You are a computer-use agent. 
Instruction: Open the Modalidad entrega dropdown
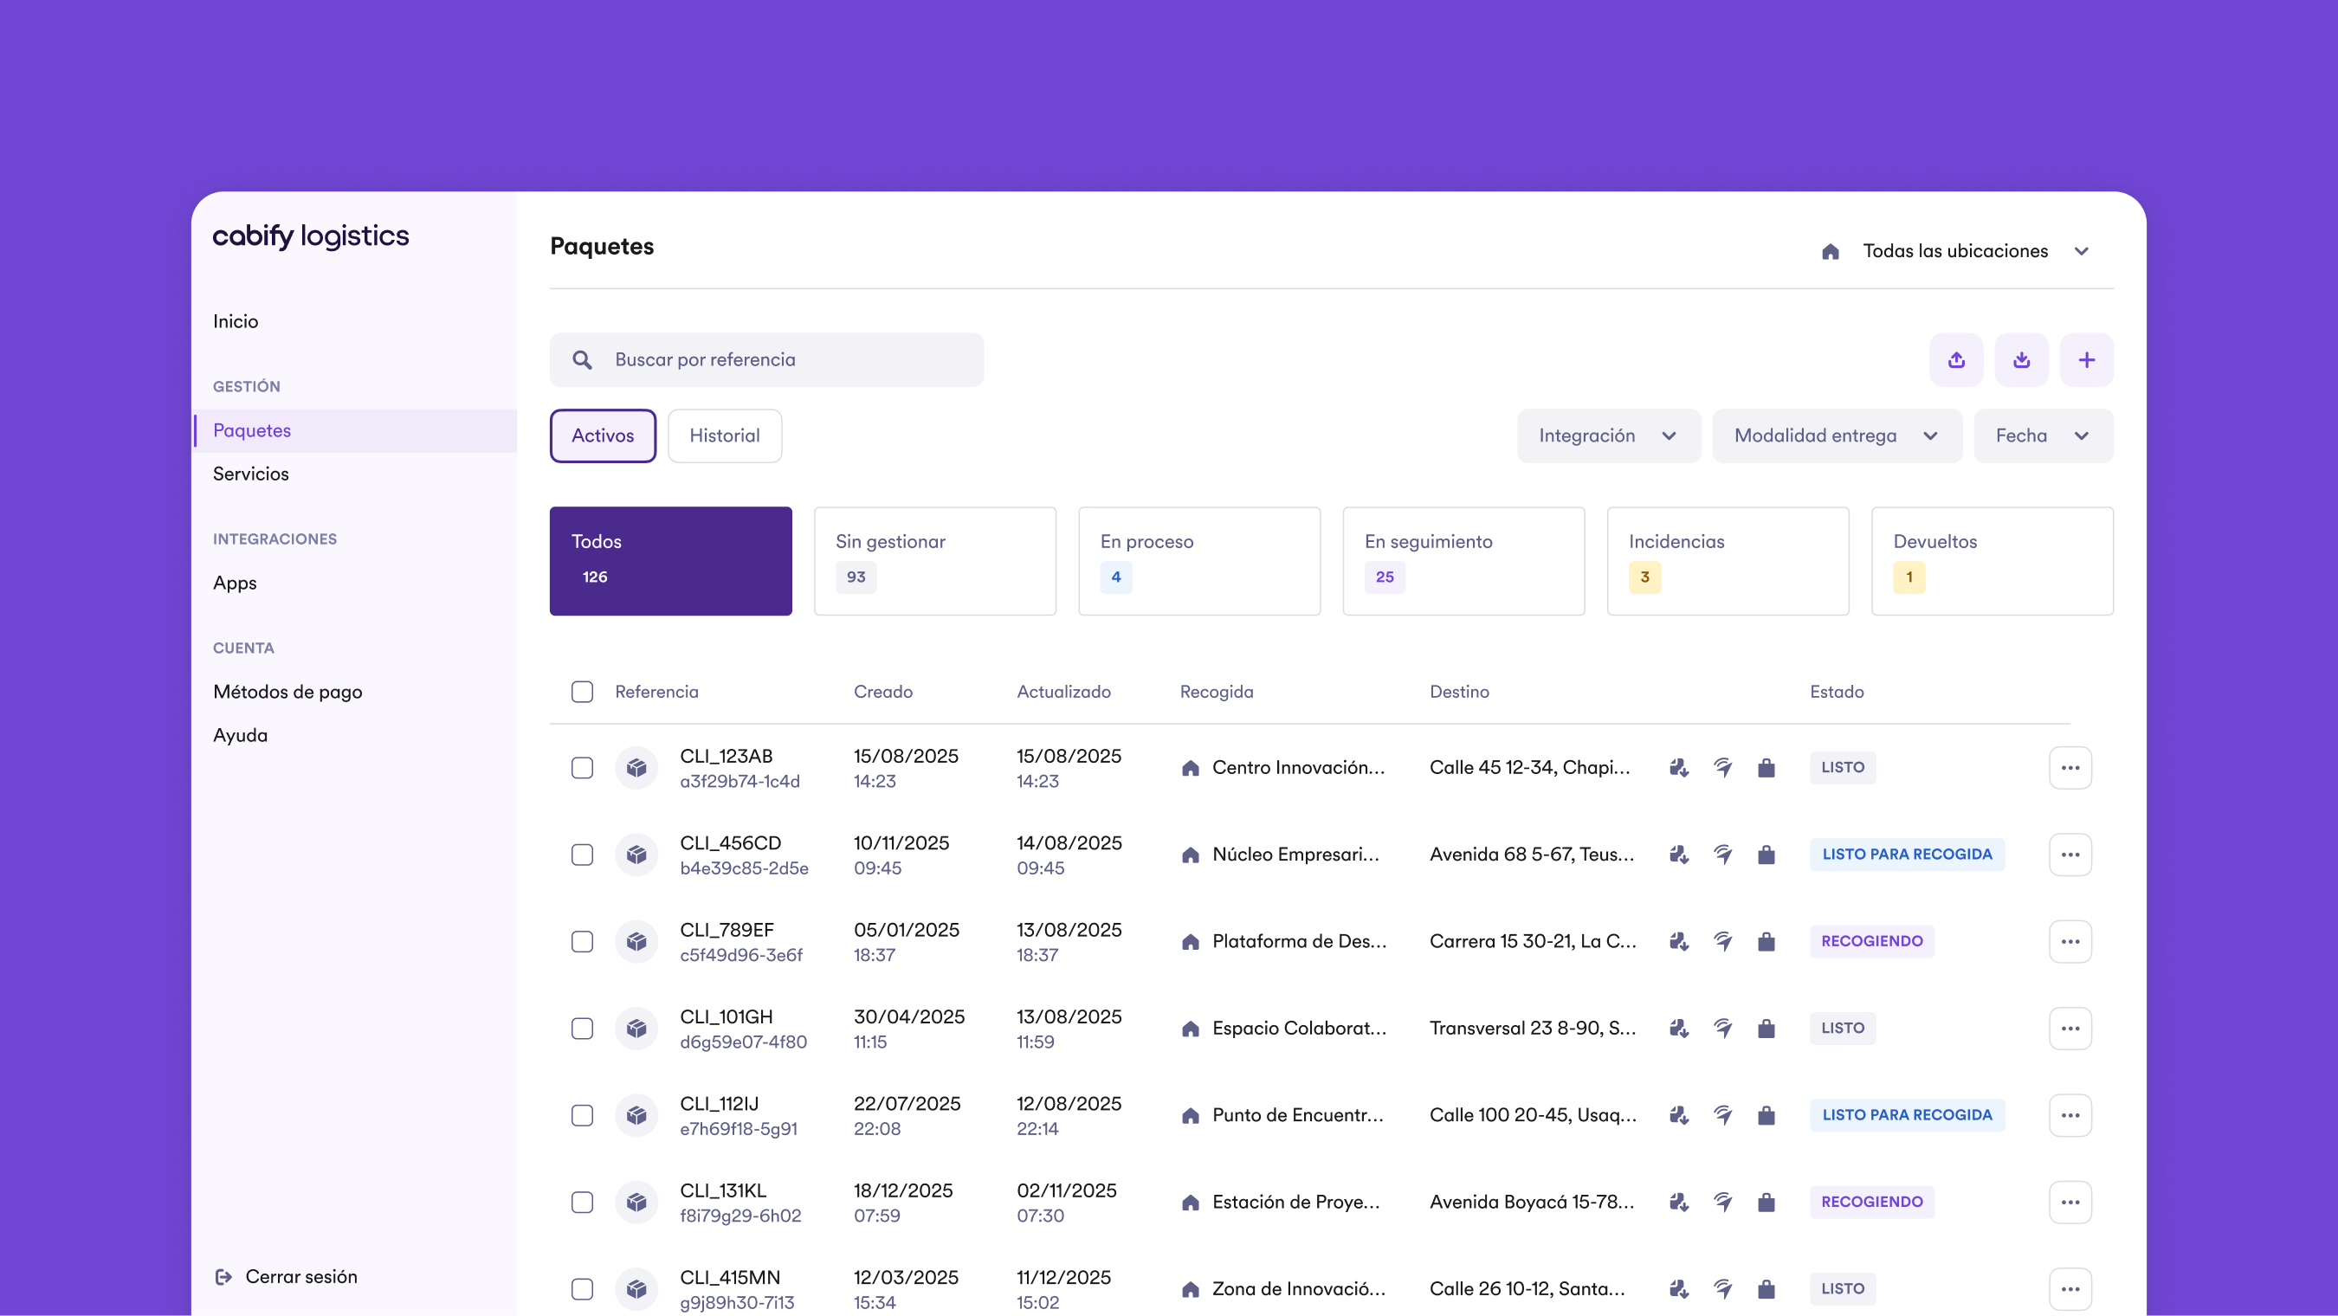[1836, 435]
